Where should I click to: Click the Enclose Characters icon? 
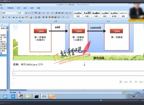(39, 17)
